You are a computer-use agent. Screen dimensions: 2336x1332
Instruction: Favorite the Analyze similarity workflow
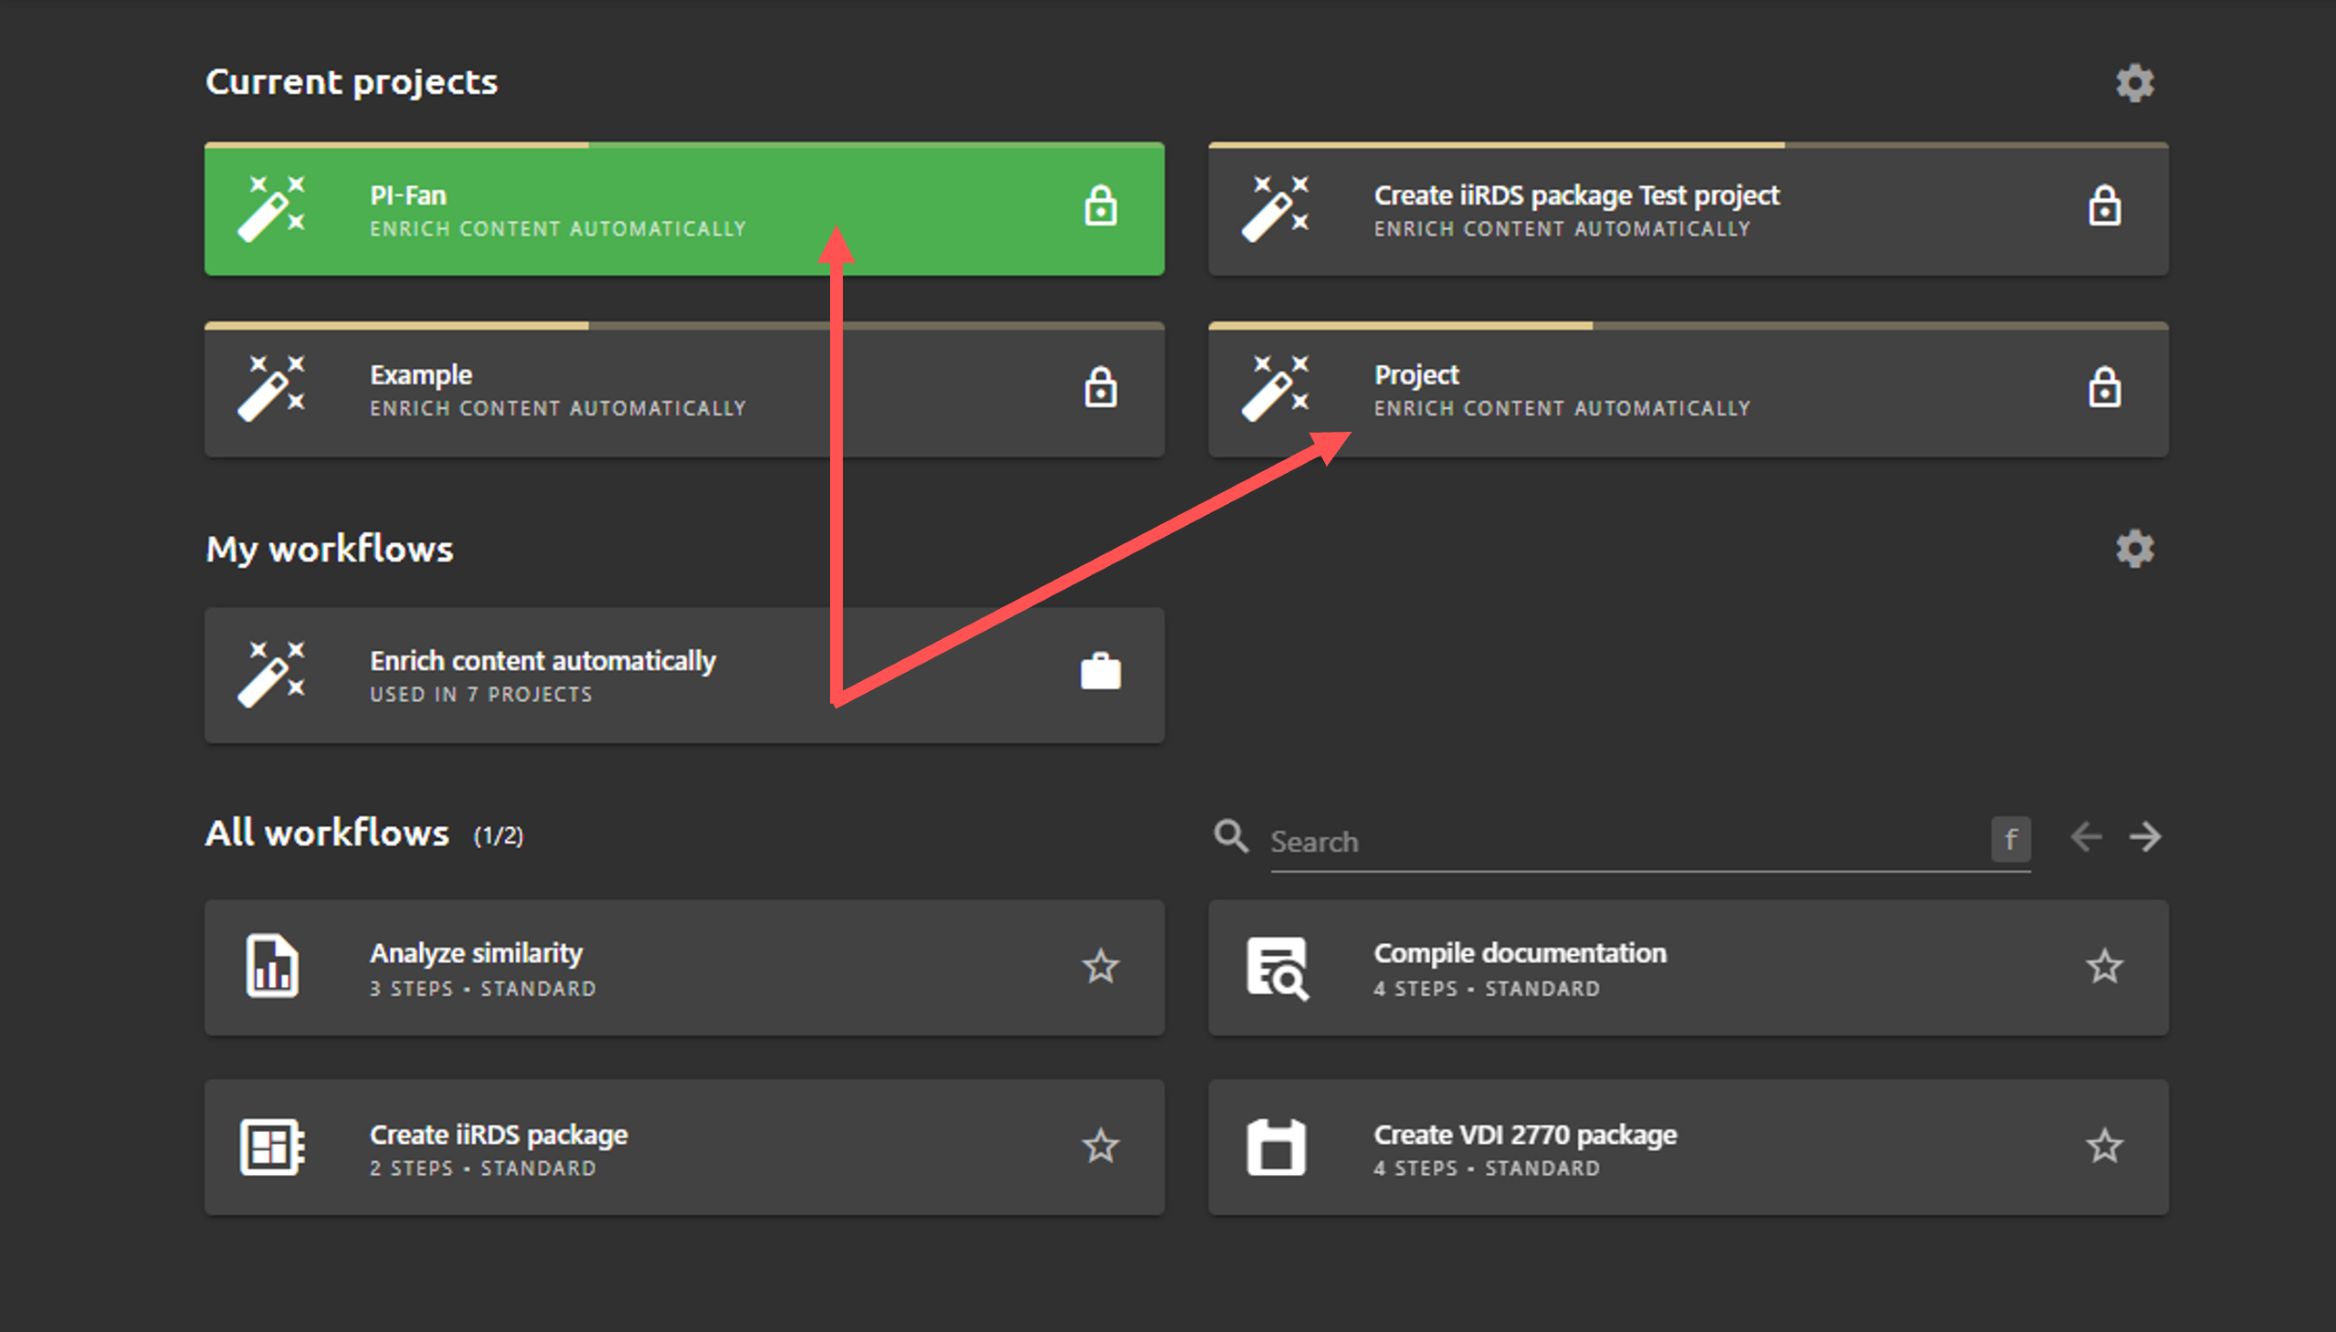point(1100,966)
